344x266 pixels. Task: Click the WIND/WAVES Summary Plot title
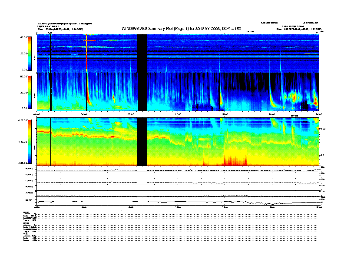click(181, 29)
